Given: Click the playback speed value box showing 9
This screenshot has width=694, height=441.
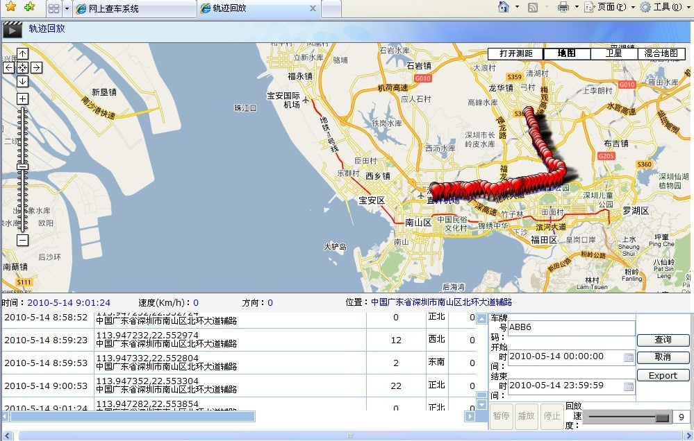Looking at the screenshot, I should tap(681, 417).
